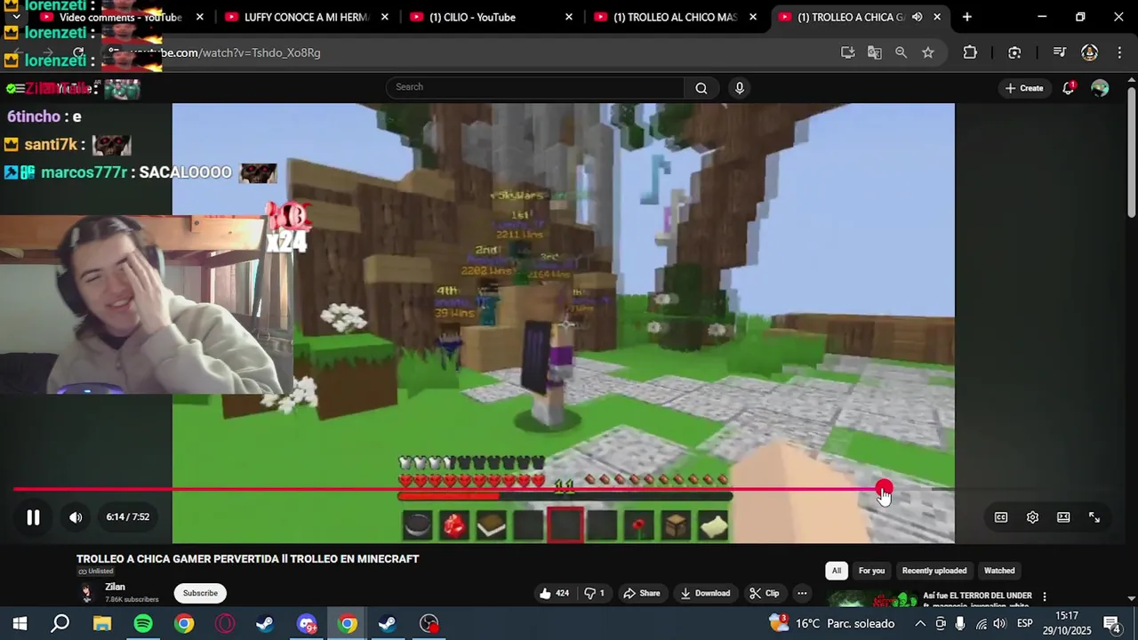Screen dimensions: 1138x640
Task: Bookmark this page with the star
Action: pyautogui.click(x=928, y=52)
